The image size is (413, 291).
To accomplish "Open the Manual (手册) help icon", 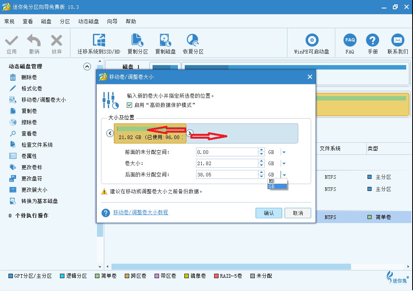I will pyautogui.click(x=372, y=44).
